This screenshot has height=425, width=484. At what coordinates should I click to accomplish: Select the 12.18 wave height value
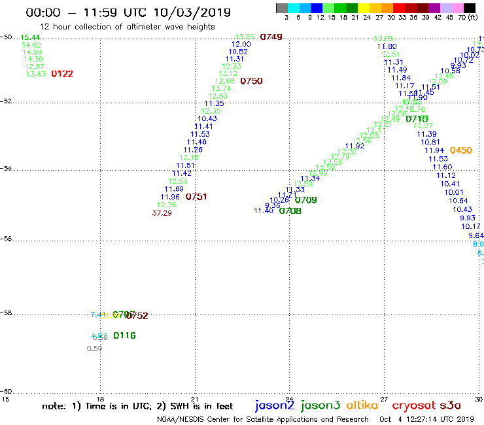coord(189,158)
